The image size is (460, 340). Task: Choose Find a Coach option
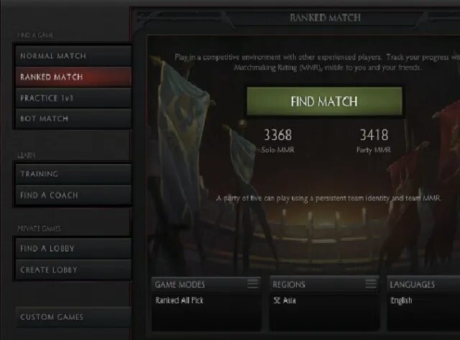click(x=73, y=195)
